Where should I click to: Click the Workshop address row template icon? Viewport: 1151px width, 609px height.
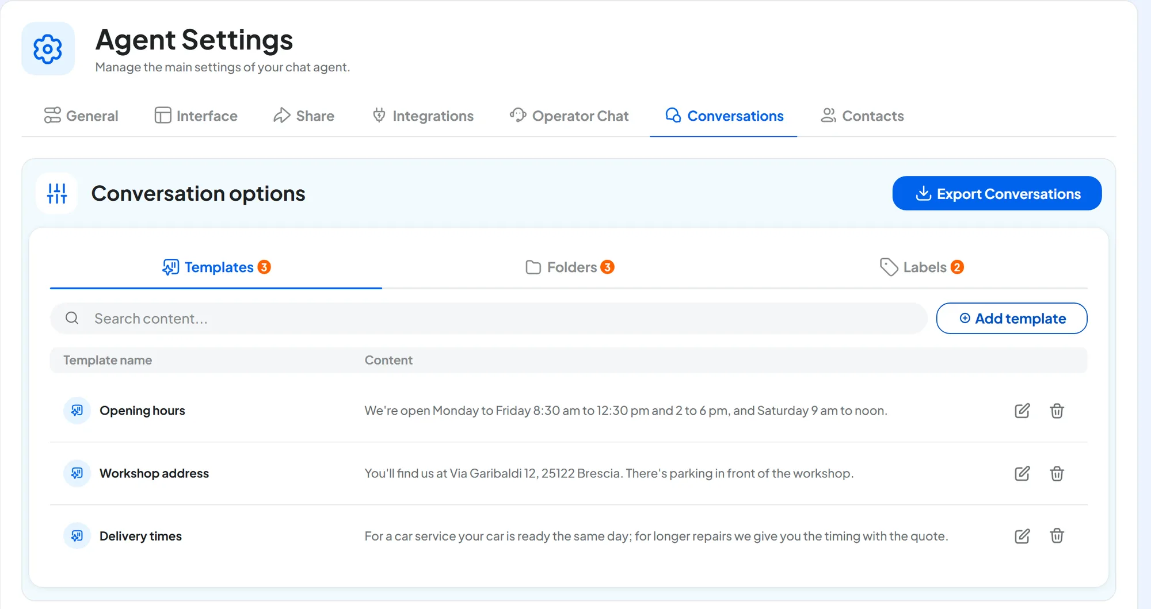point(77,473)
